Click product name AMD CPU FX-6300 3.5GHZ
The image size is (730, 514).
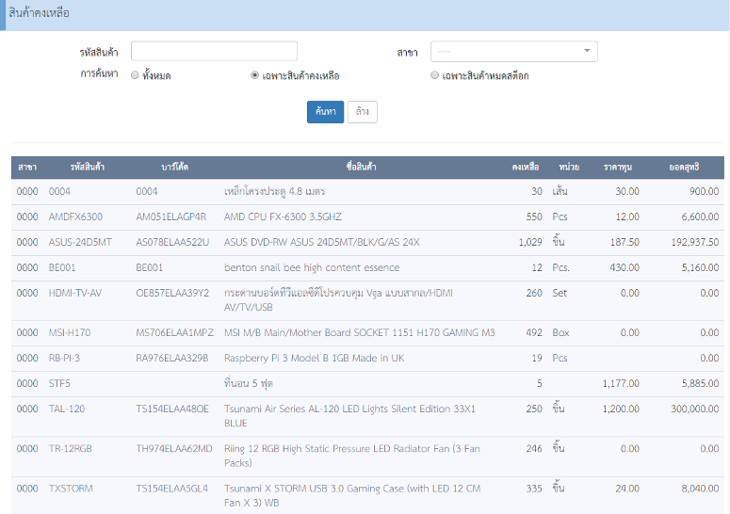[283, 217]
